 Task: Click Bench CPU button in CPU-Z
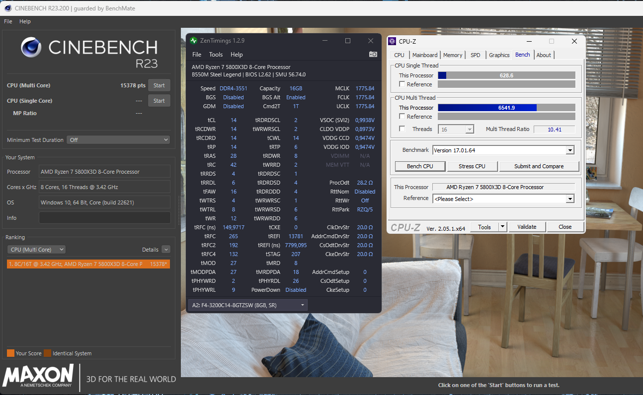[420, 166]
